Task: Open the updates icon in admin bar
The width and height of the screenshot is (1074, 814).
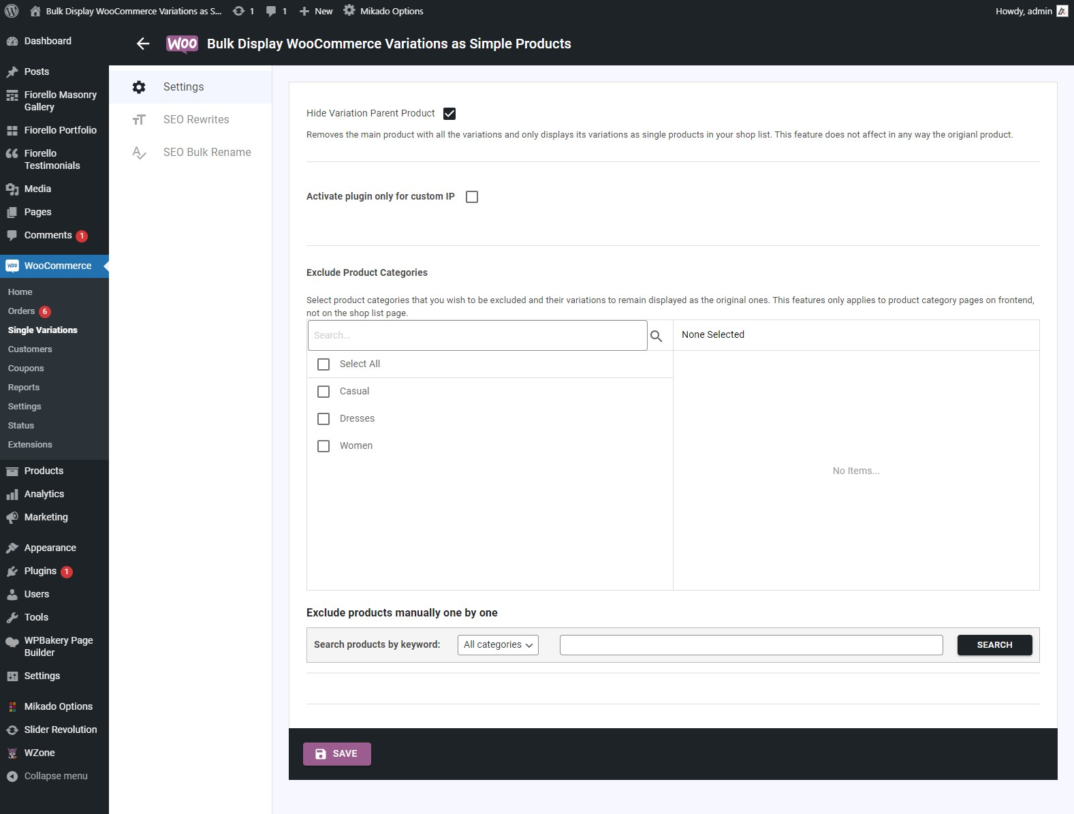Action: (x=238, y=11)
